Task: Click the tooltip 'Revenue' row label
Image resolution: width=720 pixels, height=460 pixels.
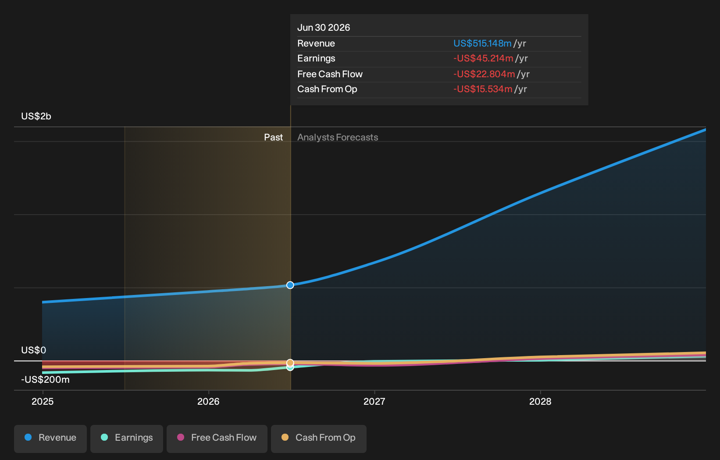Action: [316, 43]
